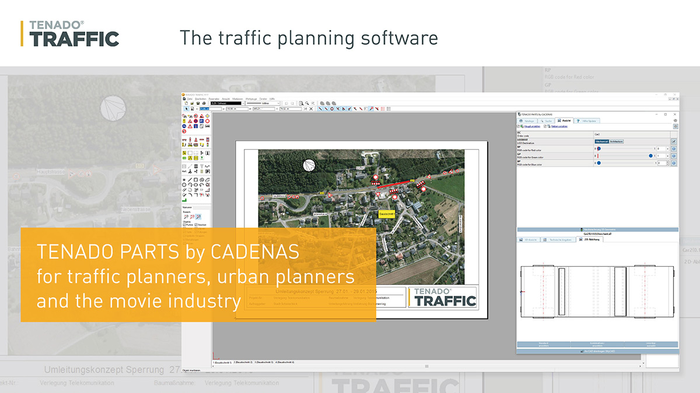Open the Nebenvariablen link
Viewport: 700px width, 393px height.
pyautogui.click(x=559, y=126)
